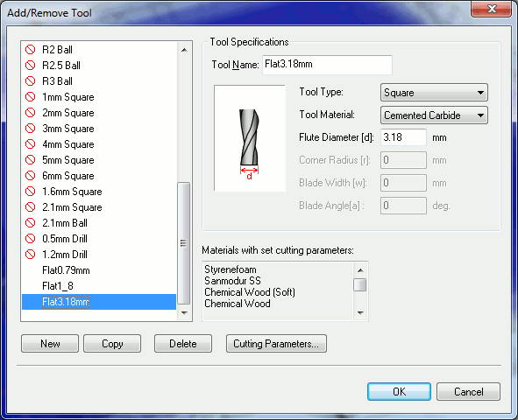The width and height of the screenshot is (518, 420).
Task: Click the tool list scrollbar thumb
Action: (184, 243)
